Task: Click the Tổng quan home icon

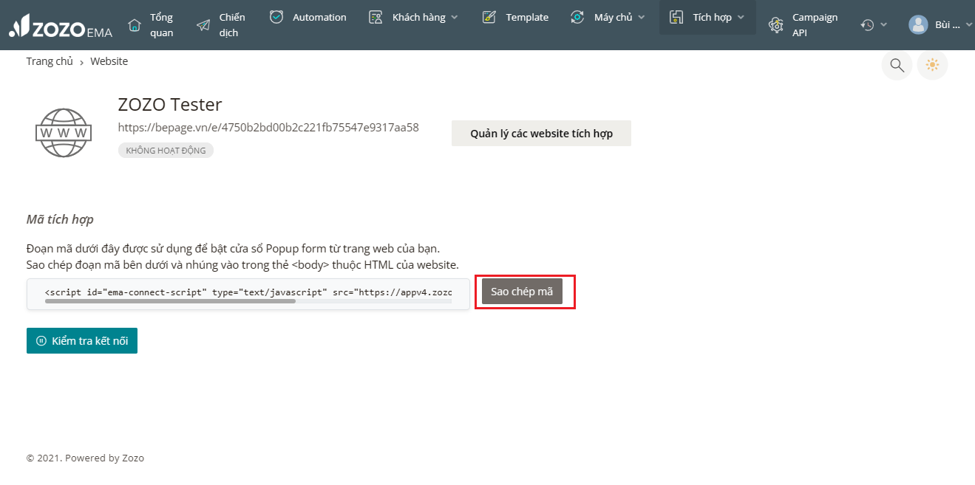Action: click(135, 25)
